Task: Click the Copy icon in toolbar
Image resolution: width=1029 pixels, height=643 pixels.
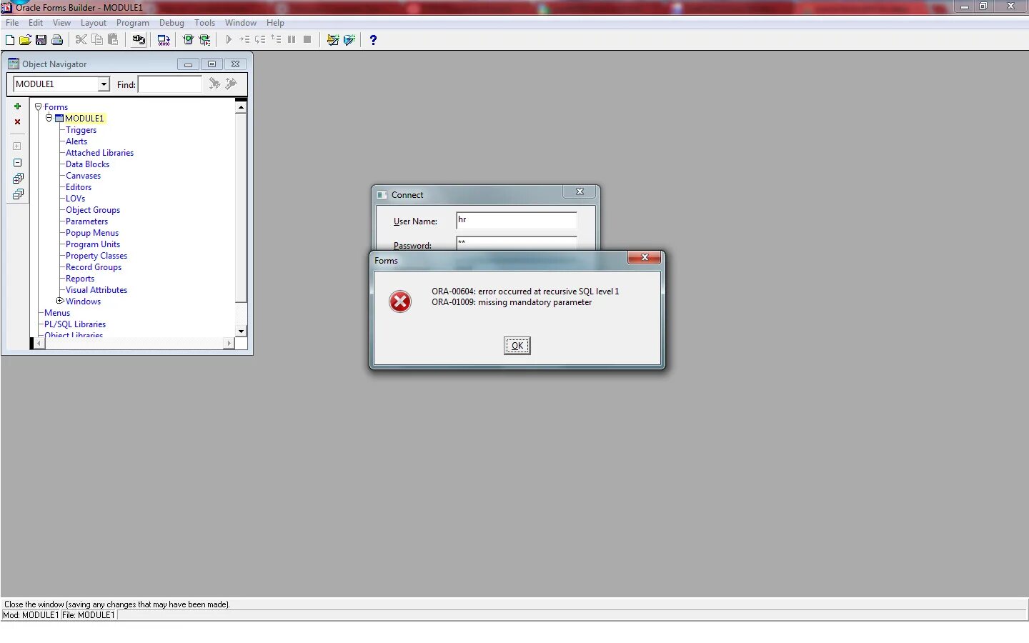Action: (x=97, y=40)
